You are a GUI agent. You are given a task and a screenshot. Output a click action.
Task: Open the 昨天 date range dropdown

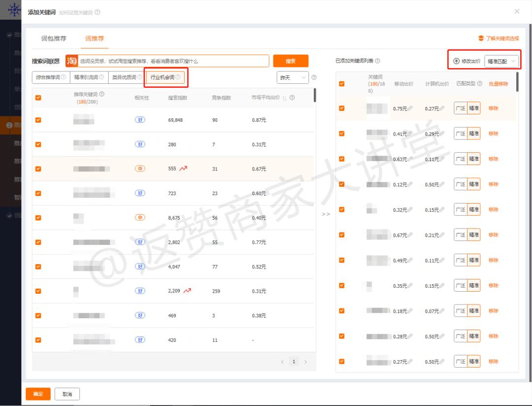click(x=293, y=78)
